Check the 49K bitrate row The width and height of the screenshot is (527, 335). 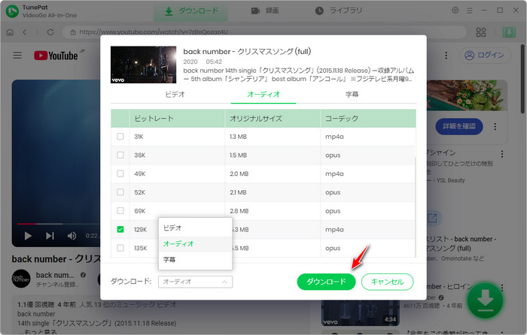[x=120, y=174]
